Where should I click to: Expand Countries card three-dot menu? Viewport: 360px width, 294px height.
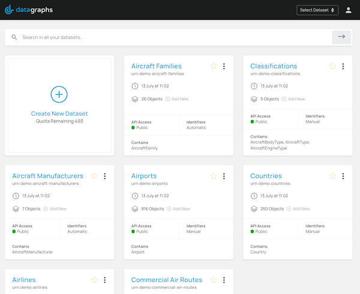pyautogui.click(x=343, y=176)
